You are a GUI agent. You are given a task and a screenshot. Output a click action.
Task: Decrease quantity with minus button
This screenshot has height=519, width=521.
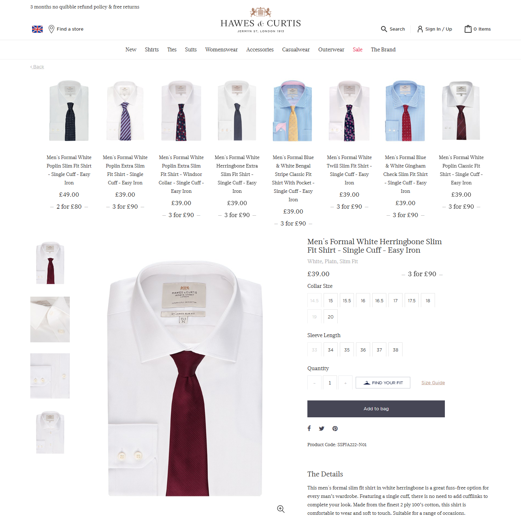(314, 383)
